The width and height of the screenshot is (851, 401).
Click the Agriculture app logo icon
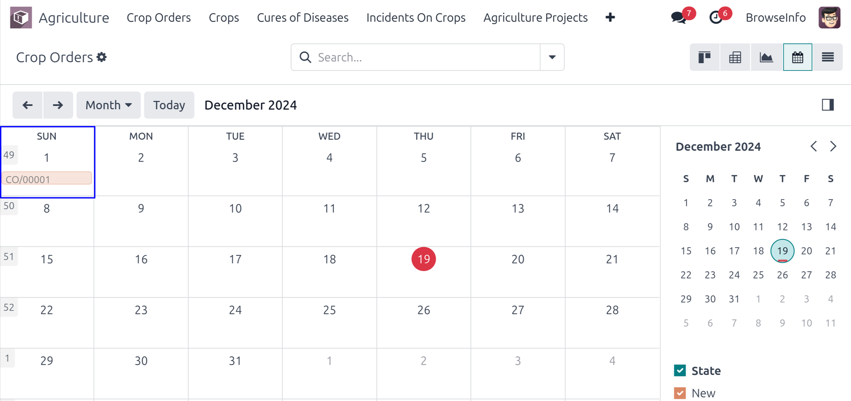coord(21,18)
